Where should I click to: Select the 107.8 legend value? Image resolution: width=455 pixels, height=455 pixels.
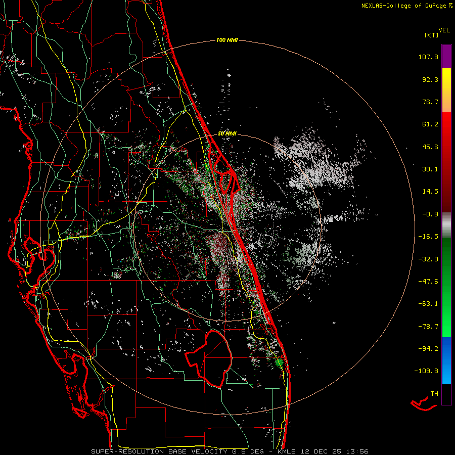coord(428,57)
